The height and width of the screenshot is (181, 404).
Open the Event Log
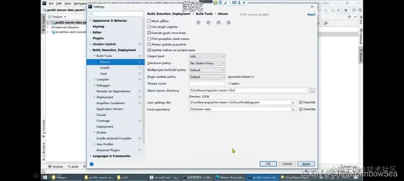click(x=348, y=167)
